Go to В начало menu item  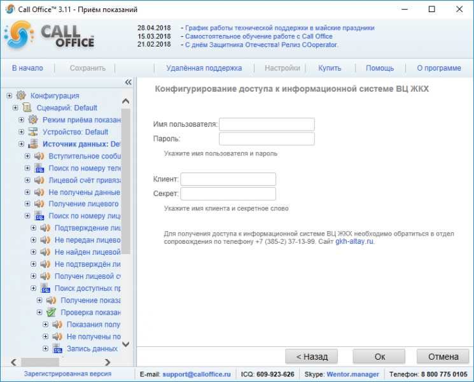coord(27,68)
